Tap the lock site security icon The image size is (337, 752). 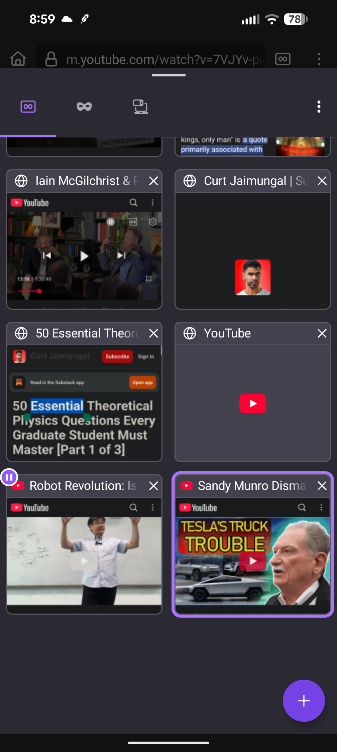[51, 59]
